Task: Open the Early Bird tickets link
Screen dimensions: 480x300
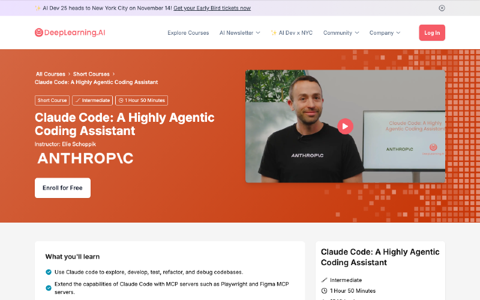Action: pos(212,8)
